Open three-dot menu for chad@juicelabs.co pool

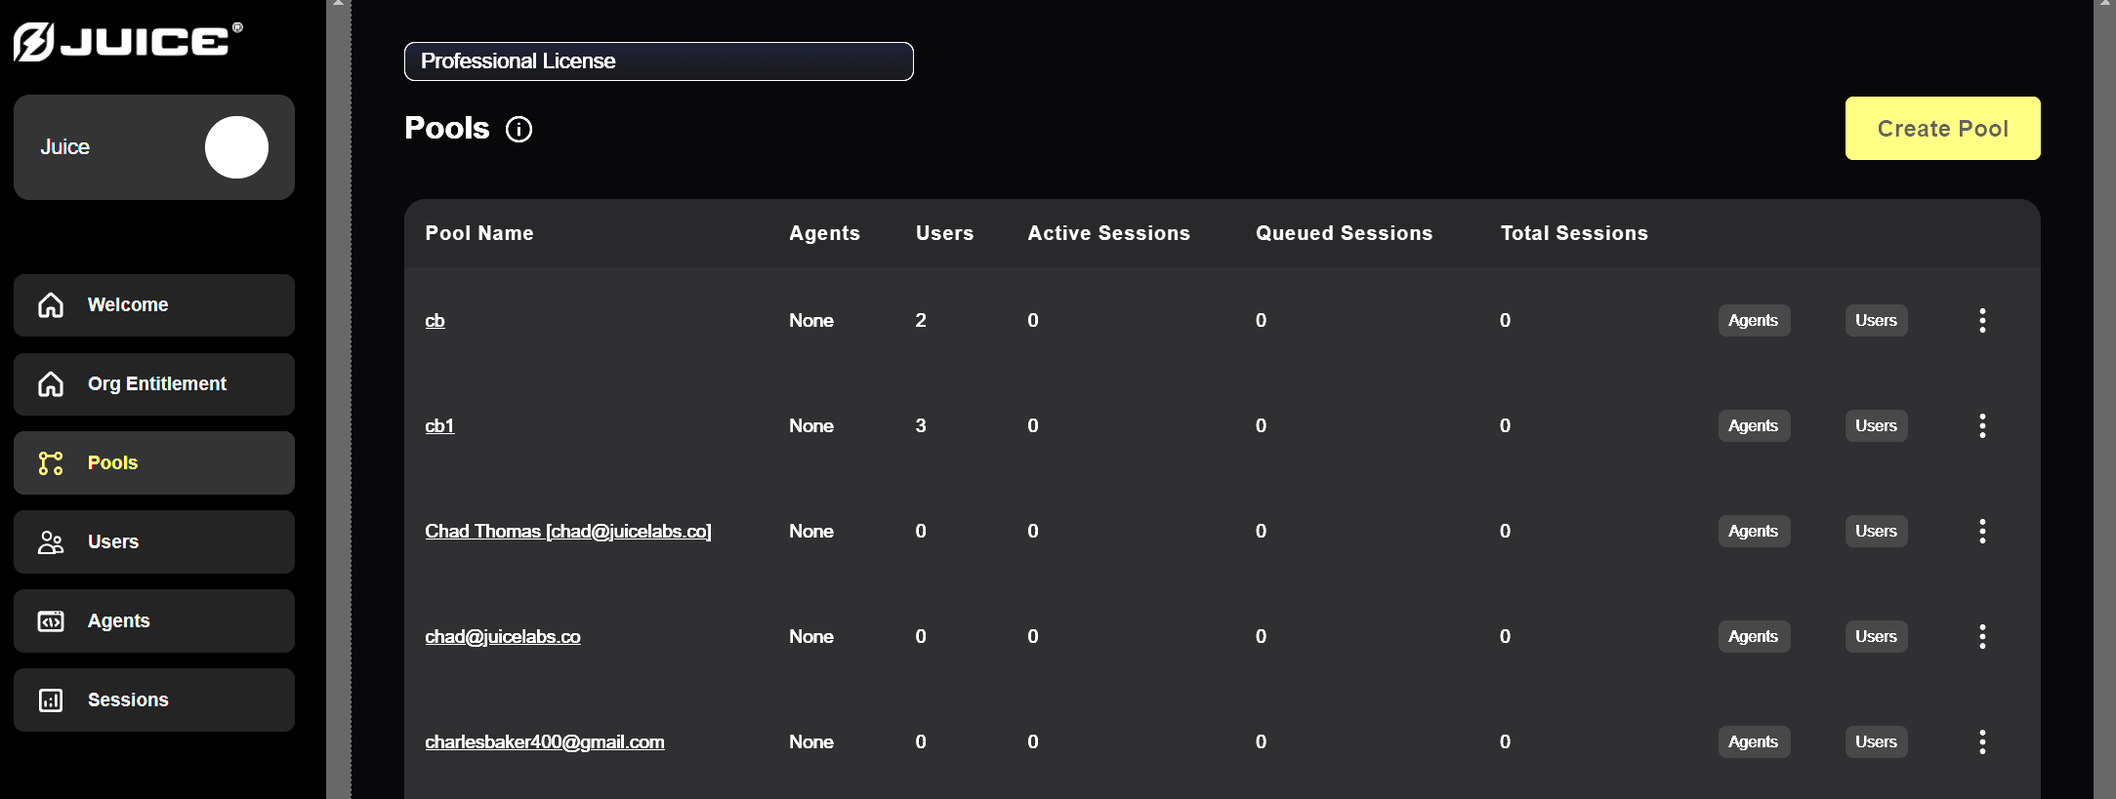point(1982,636)
